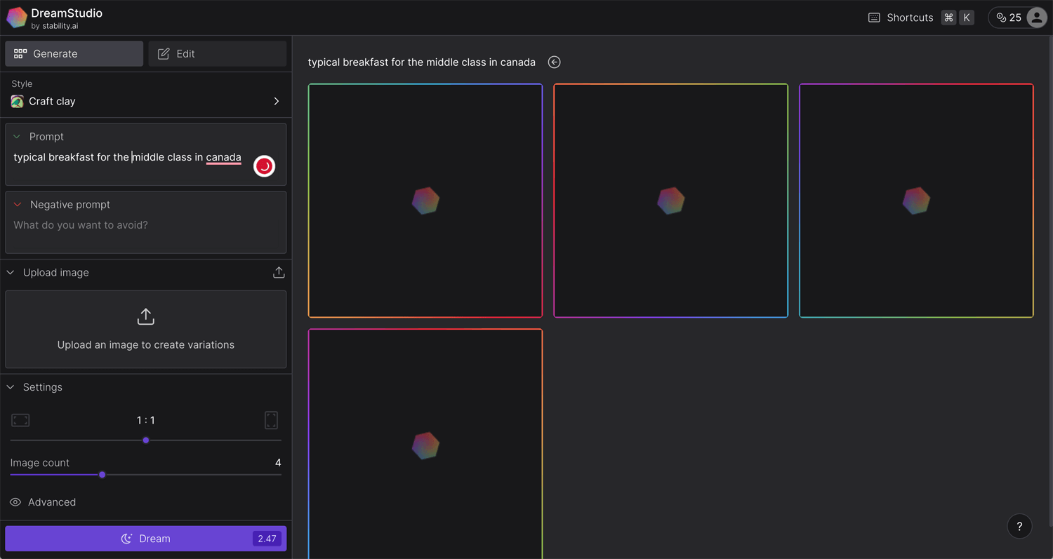Select the third loading image tile
The height and width of the screenshot is (559, 1053).
[x=916, y=201]
